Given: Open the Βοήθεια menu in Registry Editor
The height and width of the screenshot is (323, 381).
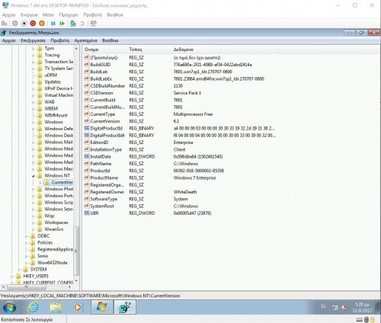Looking at the screenshot, I should point(110,40).
